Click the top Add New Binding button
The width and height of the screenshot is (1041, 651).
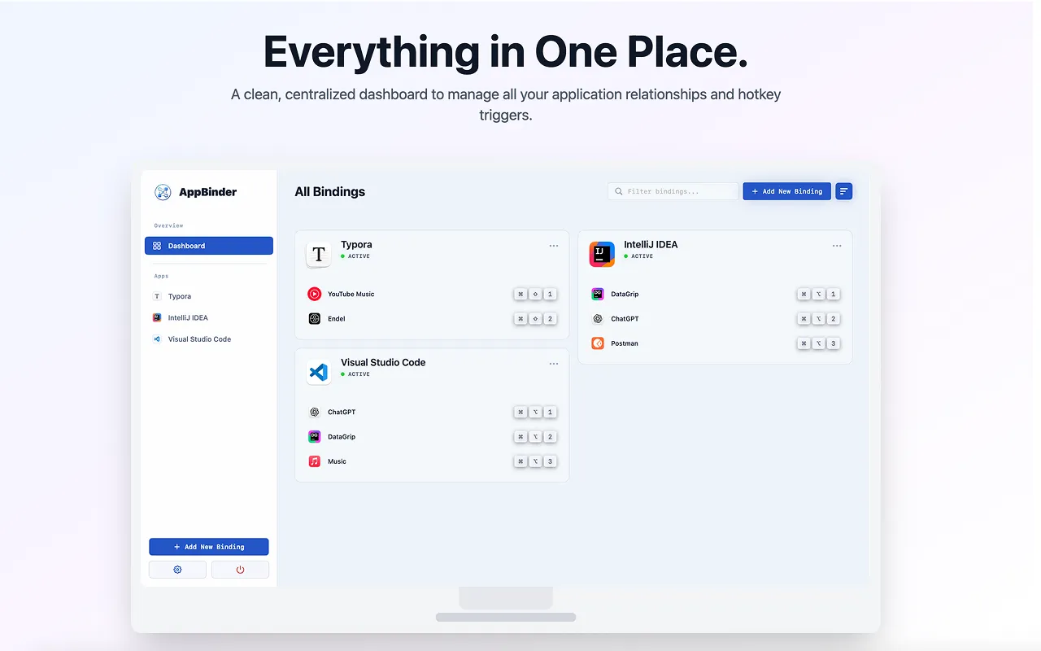tap(786, 191)
